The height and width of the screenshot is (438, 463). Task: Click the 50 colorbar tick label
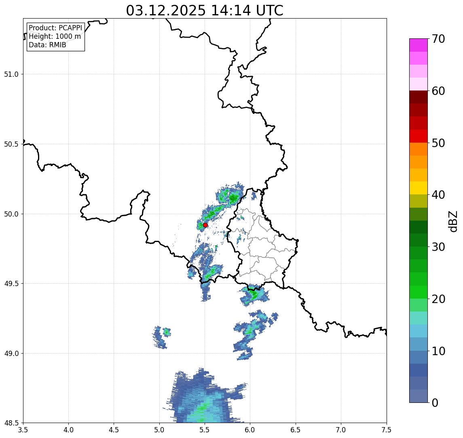pos(438,143)
